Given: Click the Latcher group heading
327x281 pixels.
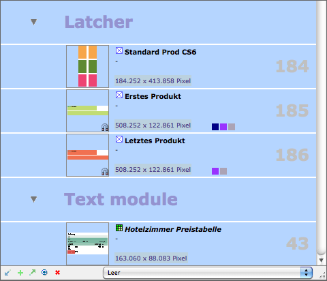Looking at the screenshot, I should point(99,22).
